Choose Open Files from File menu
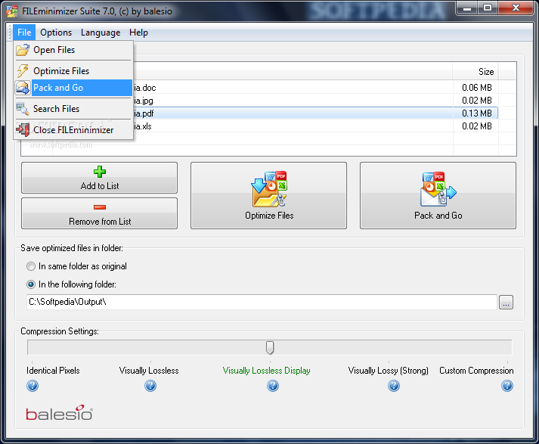This screenshot has height=444, width=539. tap(73, 50)
